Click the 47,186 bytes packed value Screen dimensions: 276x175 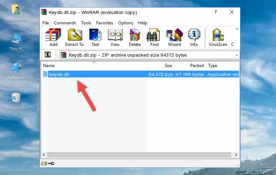tap(190, 74)
